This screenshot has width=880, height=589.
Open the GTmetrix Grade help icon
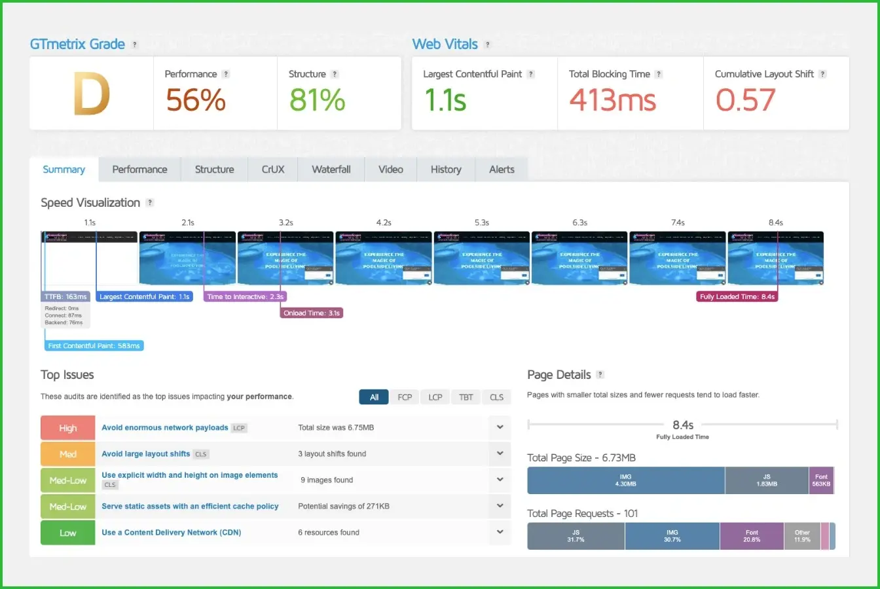tap(135, 45)
